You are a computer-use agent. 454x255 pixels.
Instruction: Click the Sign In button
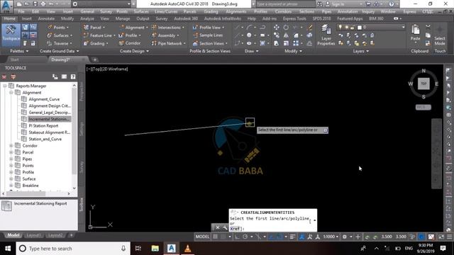coord(338,4)
